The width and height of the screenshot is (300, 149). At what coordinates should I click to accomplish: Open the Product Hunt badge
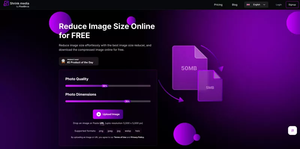(79, 61)
